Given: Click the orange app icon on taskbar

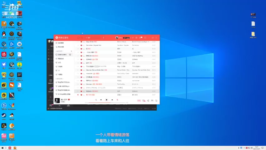Looking at the screenshot, I should coord(15,148).
